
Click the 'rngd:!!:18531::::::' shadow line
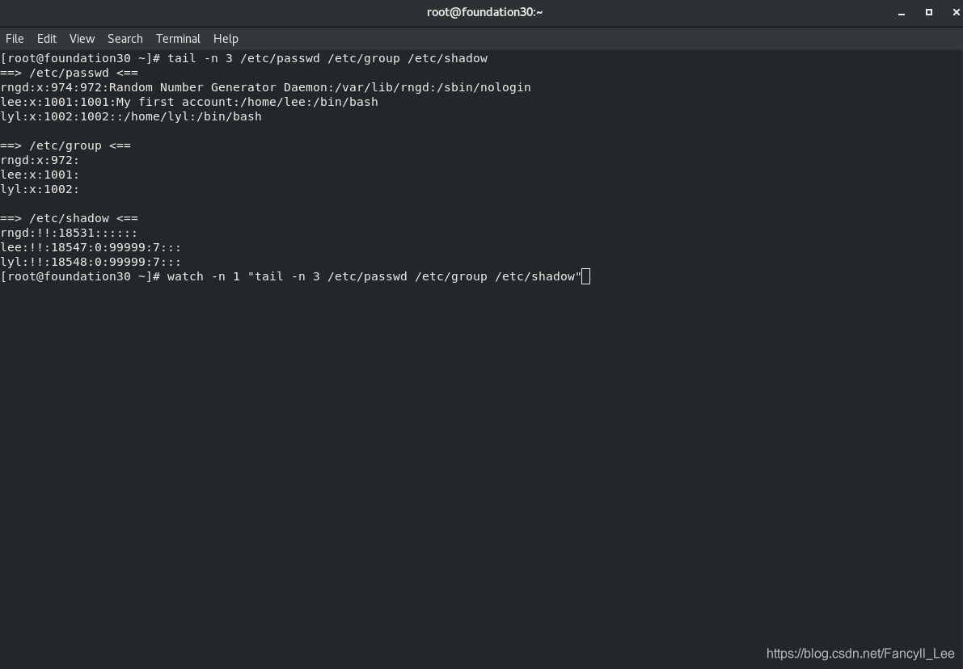(70, 234)
